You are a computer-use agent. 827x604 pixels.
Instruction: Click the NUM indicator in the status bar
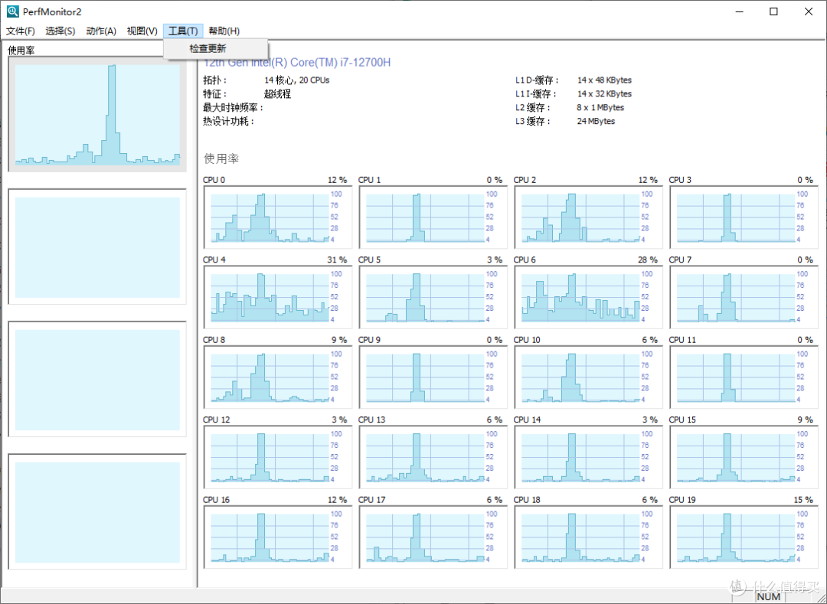pyautogui.click(x=768, y=597)
